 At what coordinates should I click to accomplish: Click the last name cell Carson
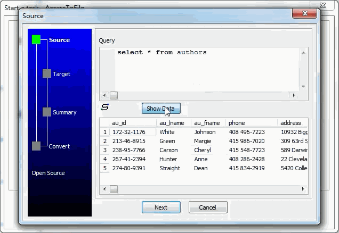(174, 150)
